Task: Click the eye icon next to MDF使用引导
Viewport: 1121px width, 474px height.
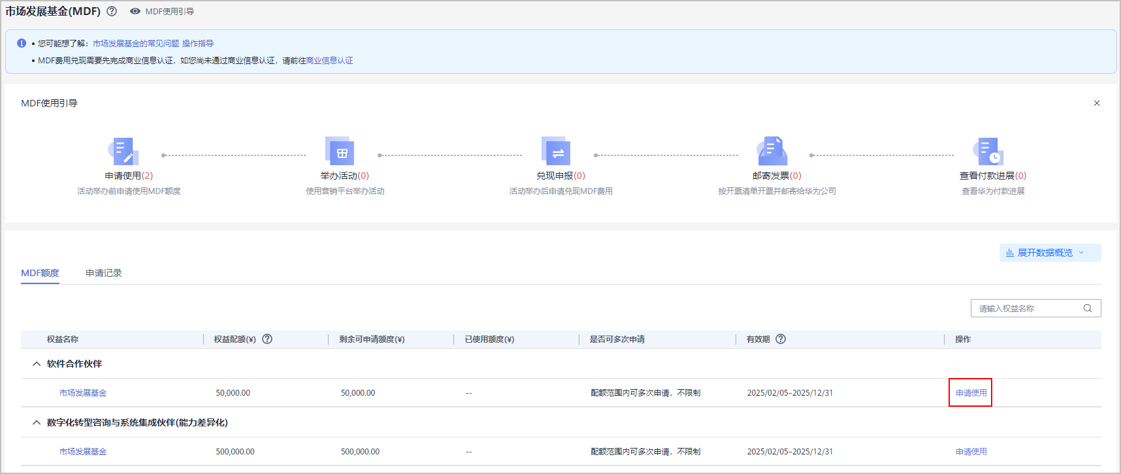Action: (x=135, y=11)
